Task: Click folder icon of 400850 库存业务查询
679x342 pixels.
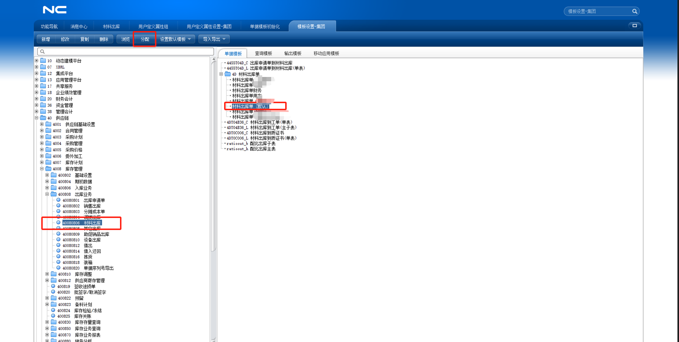Action: point(54,328)
